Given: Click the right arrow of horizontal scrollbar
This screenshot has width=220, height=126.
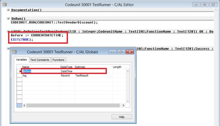Looking at the screenshot, I should coord(123,105).
